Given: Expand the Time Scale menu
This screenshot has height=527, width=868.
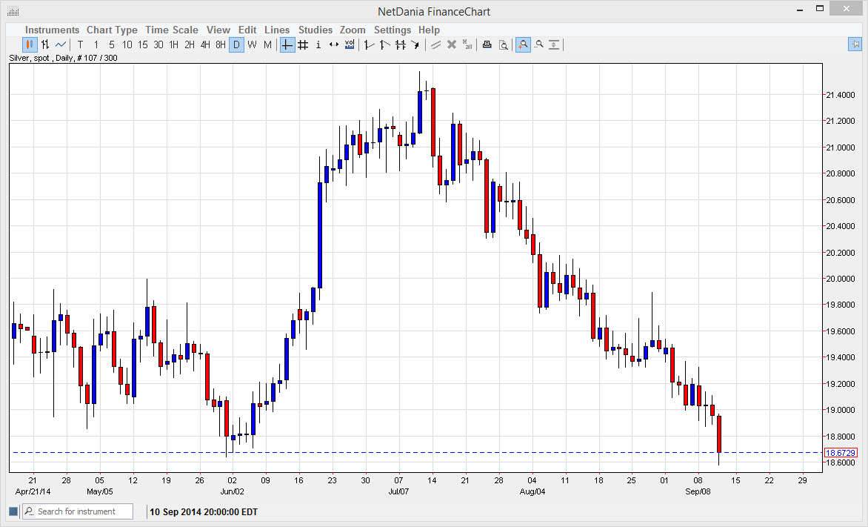Looking at the screenshot, I should (171, 30).
